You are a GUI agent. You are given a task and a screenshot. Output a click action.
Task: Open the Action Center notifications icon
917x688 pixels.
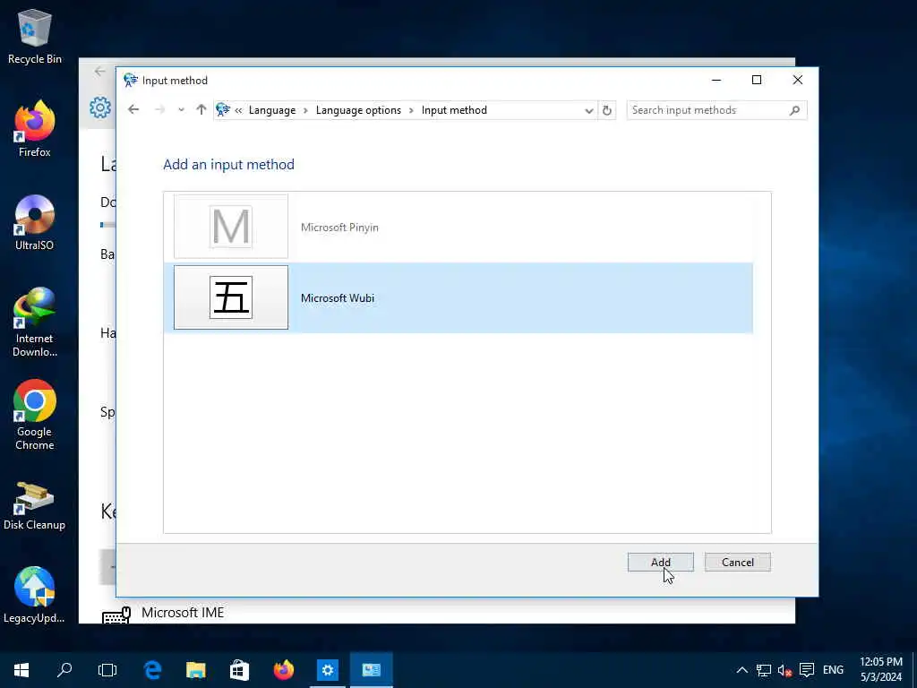807,670
